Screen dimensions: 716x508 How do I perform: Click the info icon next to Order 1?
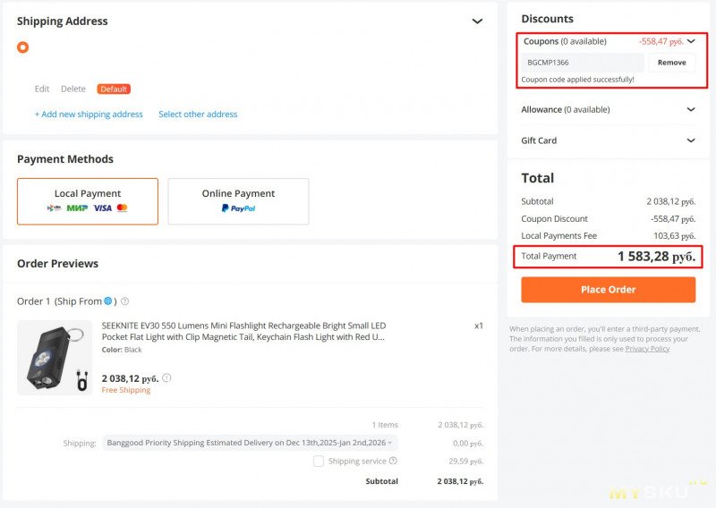[x=124, y=301]
